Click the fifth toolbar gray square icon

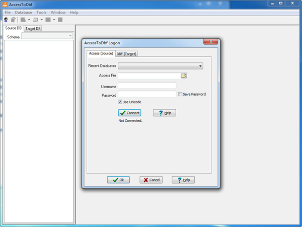point(48,20)
